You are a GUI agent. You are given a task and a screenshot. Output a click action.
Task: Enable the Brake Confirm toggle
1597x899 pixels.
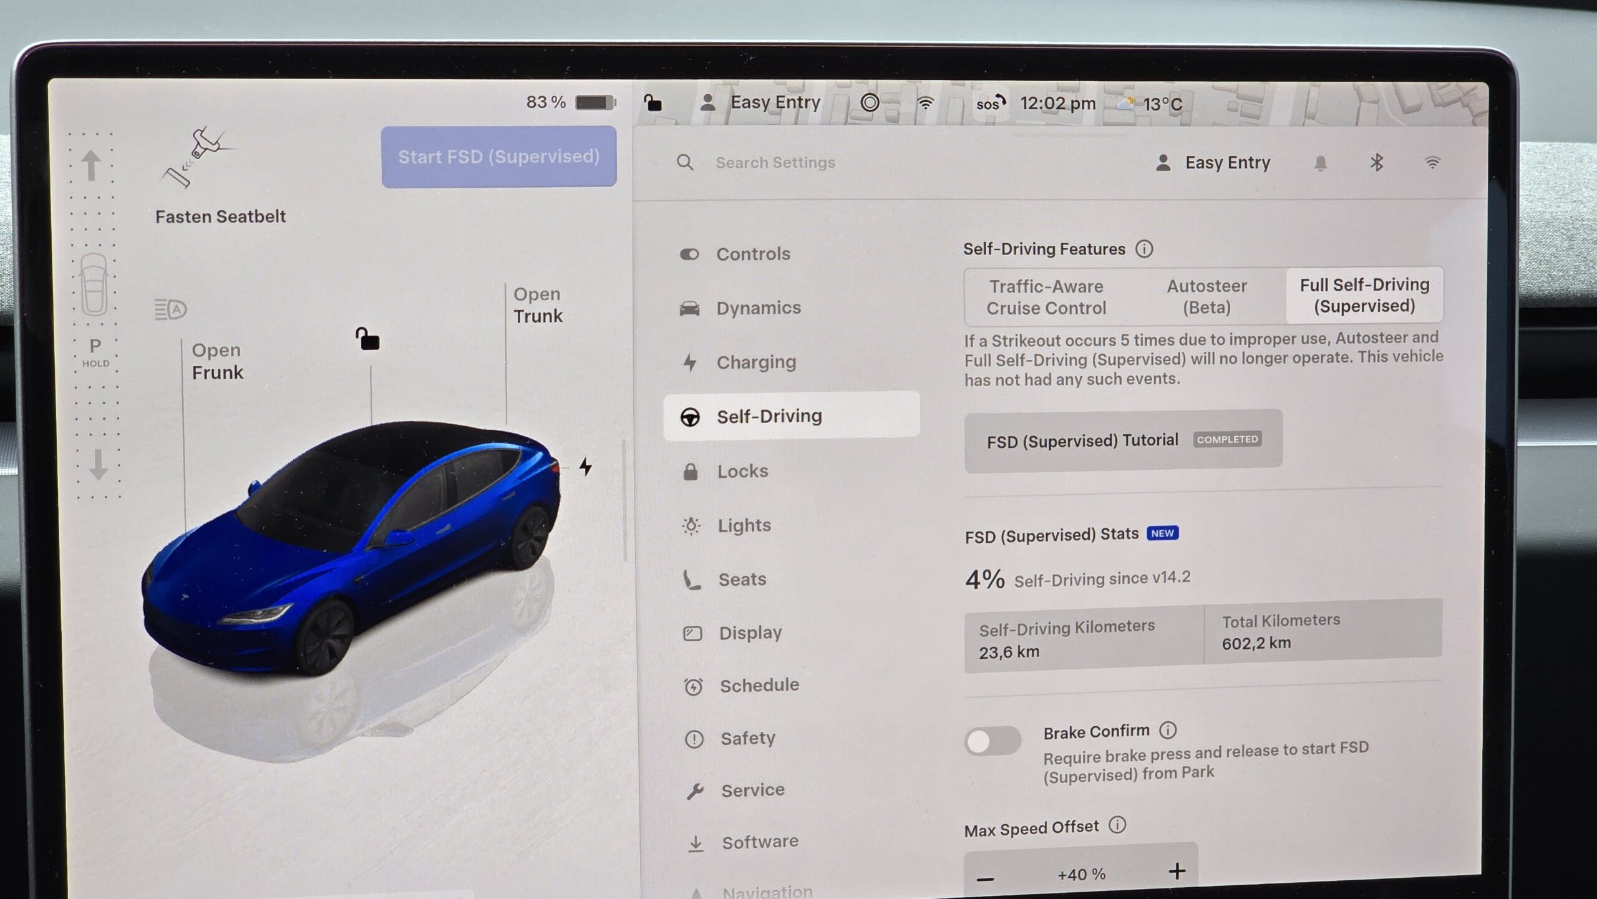pos(992,742)
